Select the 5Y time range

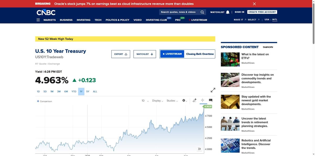(88, 92)
